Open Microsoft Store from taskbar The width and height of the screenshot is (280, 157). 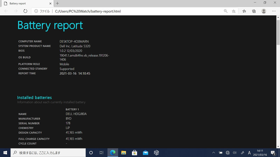pyautogui.click(x=134, y=153)
